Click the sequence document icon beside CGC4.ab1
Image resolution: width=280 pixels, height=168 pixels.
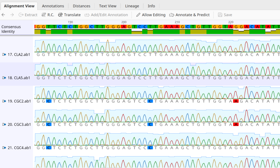coord(4,148)
